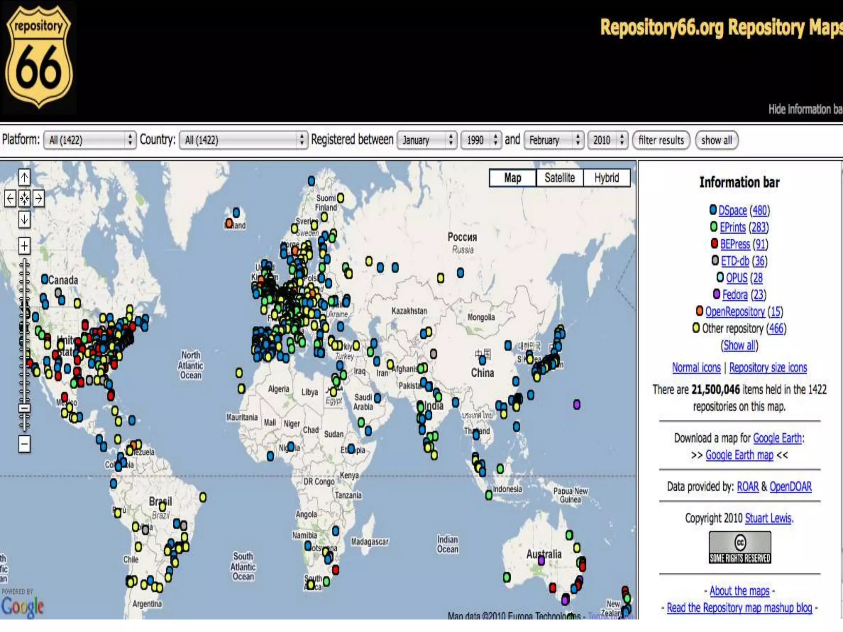The image size is (843, 632).
Task: Click the (Show all) link in information bar
Action: tap(739, 345)
